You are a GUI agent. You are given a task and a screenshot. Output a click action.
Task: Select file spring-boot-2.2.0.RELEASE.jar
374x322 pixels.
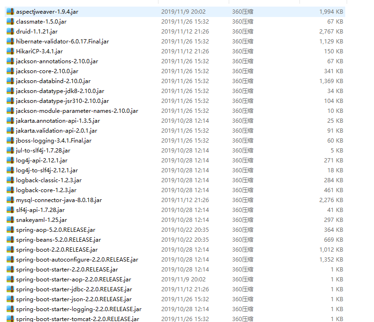tap(57, 249)
